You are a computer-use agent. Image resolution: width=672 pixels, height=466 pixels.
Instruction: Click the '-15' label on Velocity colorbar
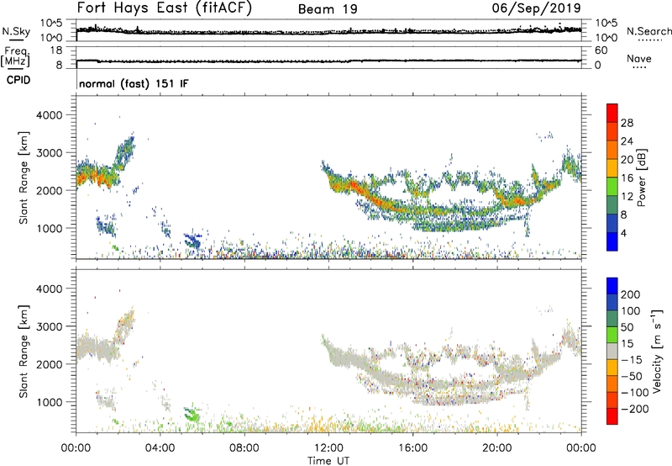tap(632, 360)
